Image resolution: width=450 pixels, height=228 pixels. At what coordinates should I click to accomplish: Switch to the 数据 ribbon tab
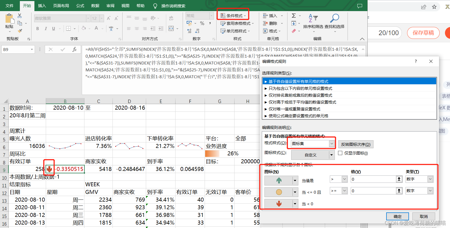click(95, 6)
